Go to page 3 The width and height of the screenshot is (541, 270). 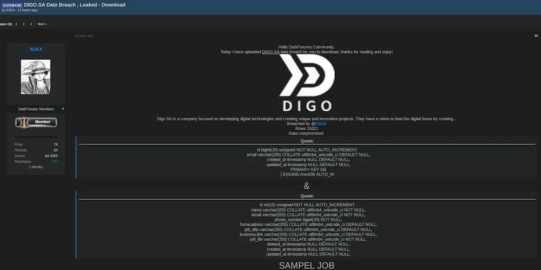pyautogui.click(x=31, y=24)
